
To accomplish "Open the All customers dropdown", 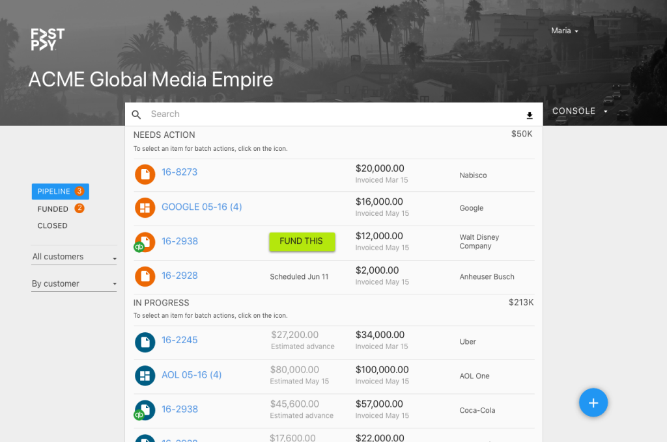I will [x=74, y=257].
